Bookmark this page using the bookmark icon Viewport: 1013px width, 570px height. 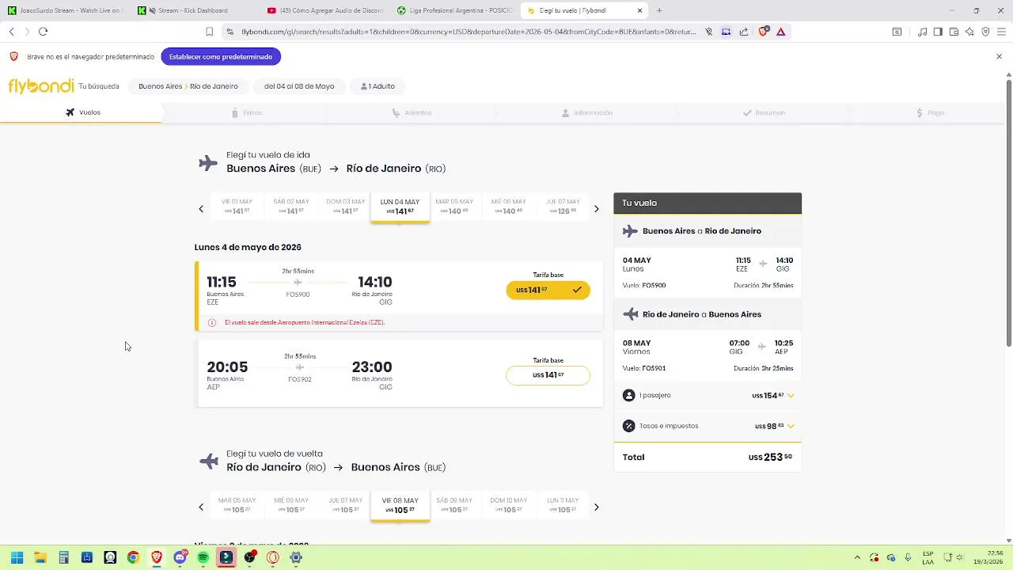tap(209, 32)
